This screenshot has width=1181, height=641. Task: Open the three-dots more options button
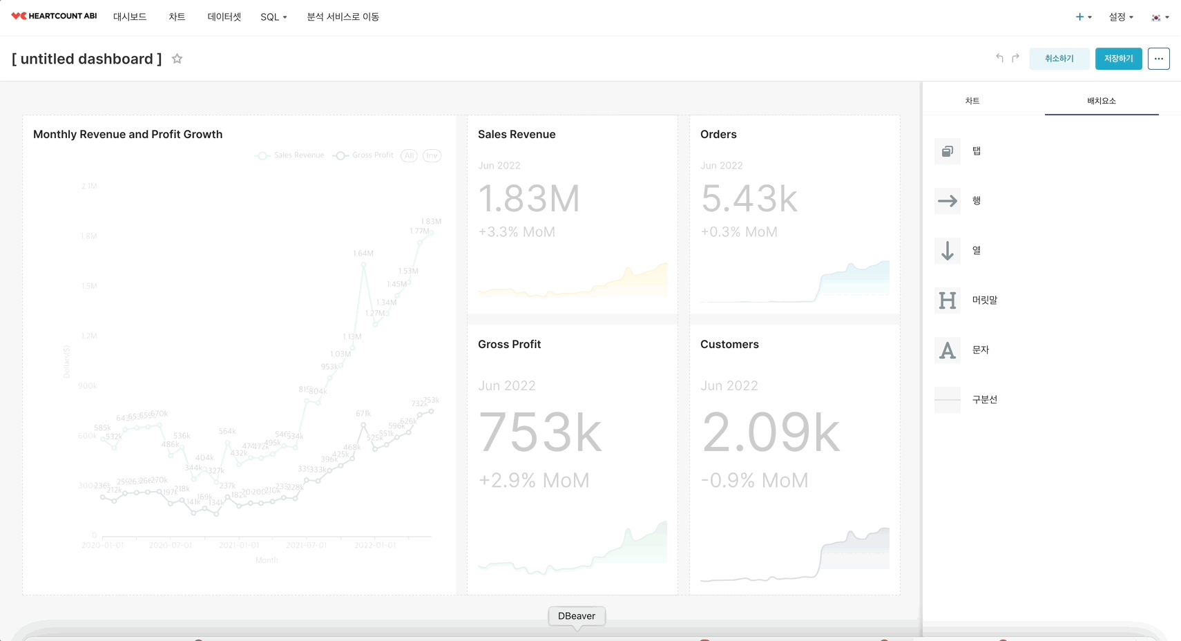pos(1158,59)
